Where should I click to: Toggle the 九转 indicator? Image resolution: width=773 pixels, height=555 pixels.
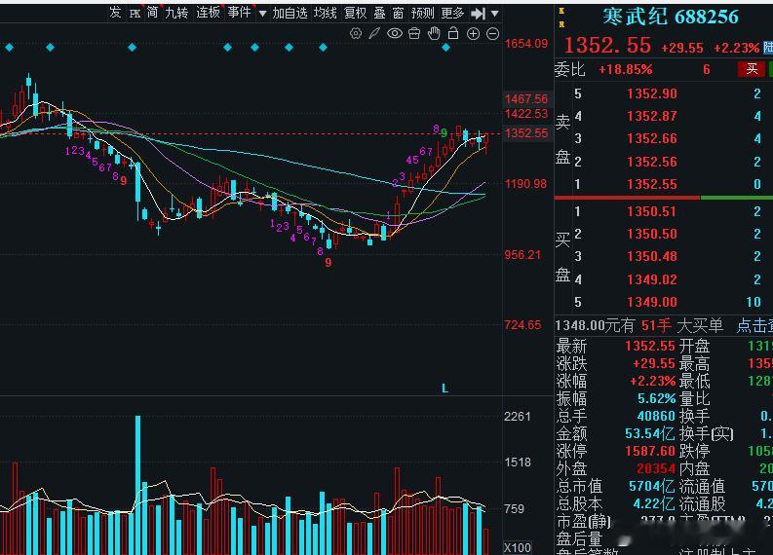click(176, 13)
